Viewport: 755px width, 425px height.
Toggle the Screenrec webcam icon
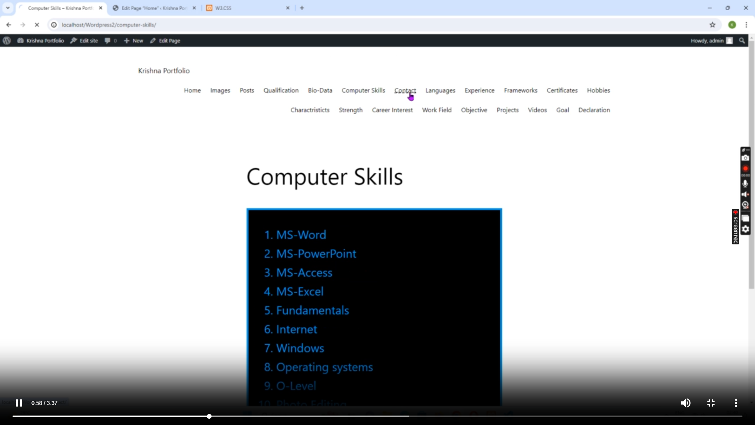point(745,205)
